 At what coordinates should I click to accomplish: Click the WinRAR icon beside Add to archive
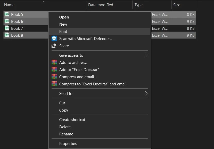[x=54, y=62]
